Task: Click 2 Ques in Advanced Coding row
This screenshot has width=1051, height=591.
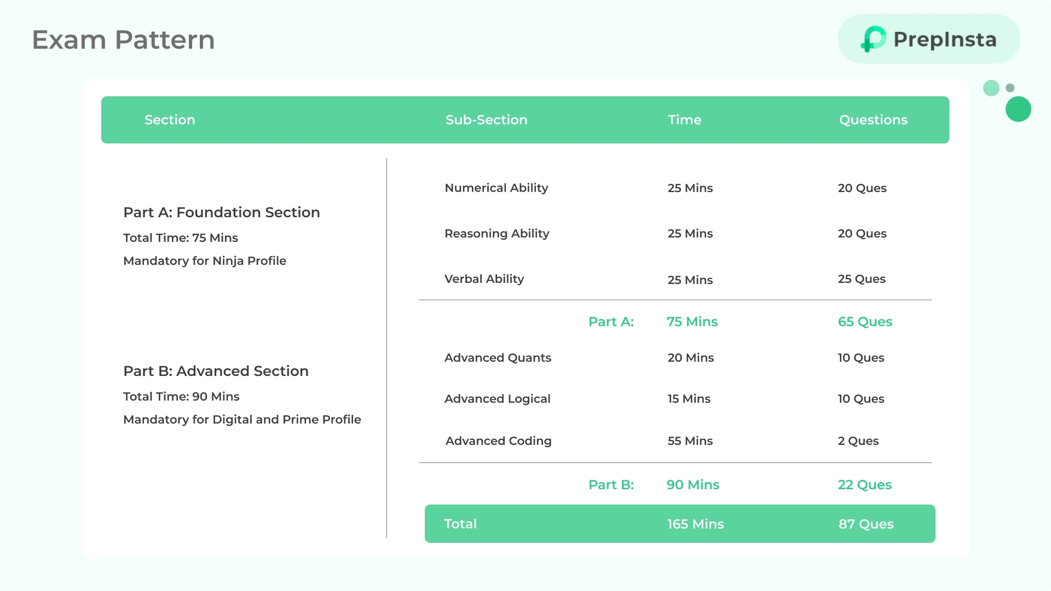Action: (858, 441)
